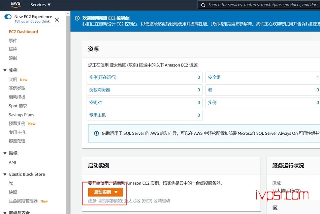Open the Services dropdown menu

pos(40,5)
